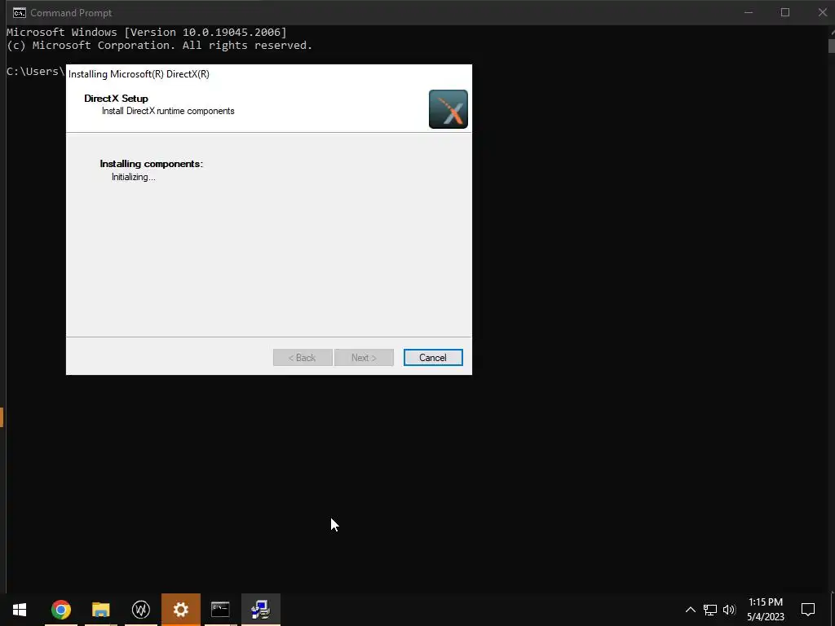Open network status tray icon
The height and width of the screenshot is (626, 835).
point(710,610)
